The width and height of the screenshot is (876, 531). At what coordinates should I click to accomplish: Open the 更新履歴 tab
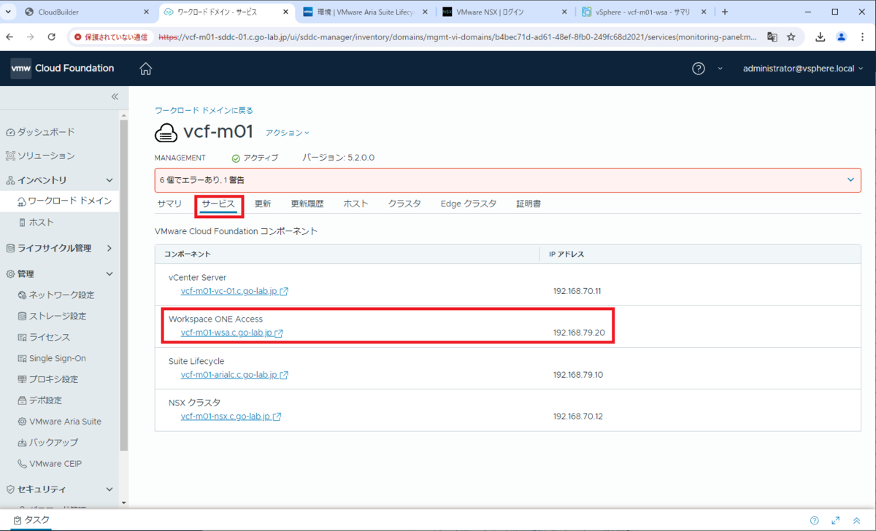point(307,204)
